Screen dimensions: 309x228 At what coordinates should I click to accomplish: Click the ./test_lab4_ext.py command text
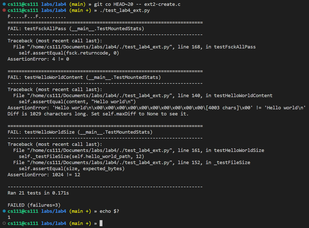124,10
